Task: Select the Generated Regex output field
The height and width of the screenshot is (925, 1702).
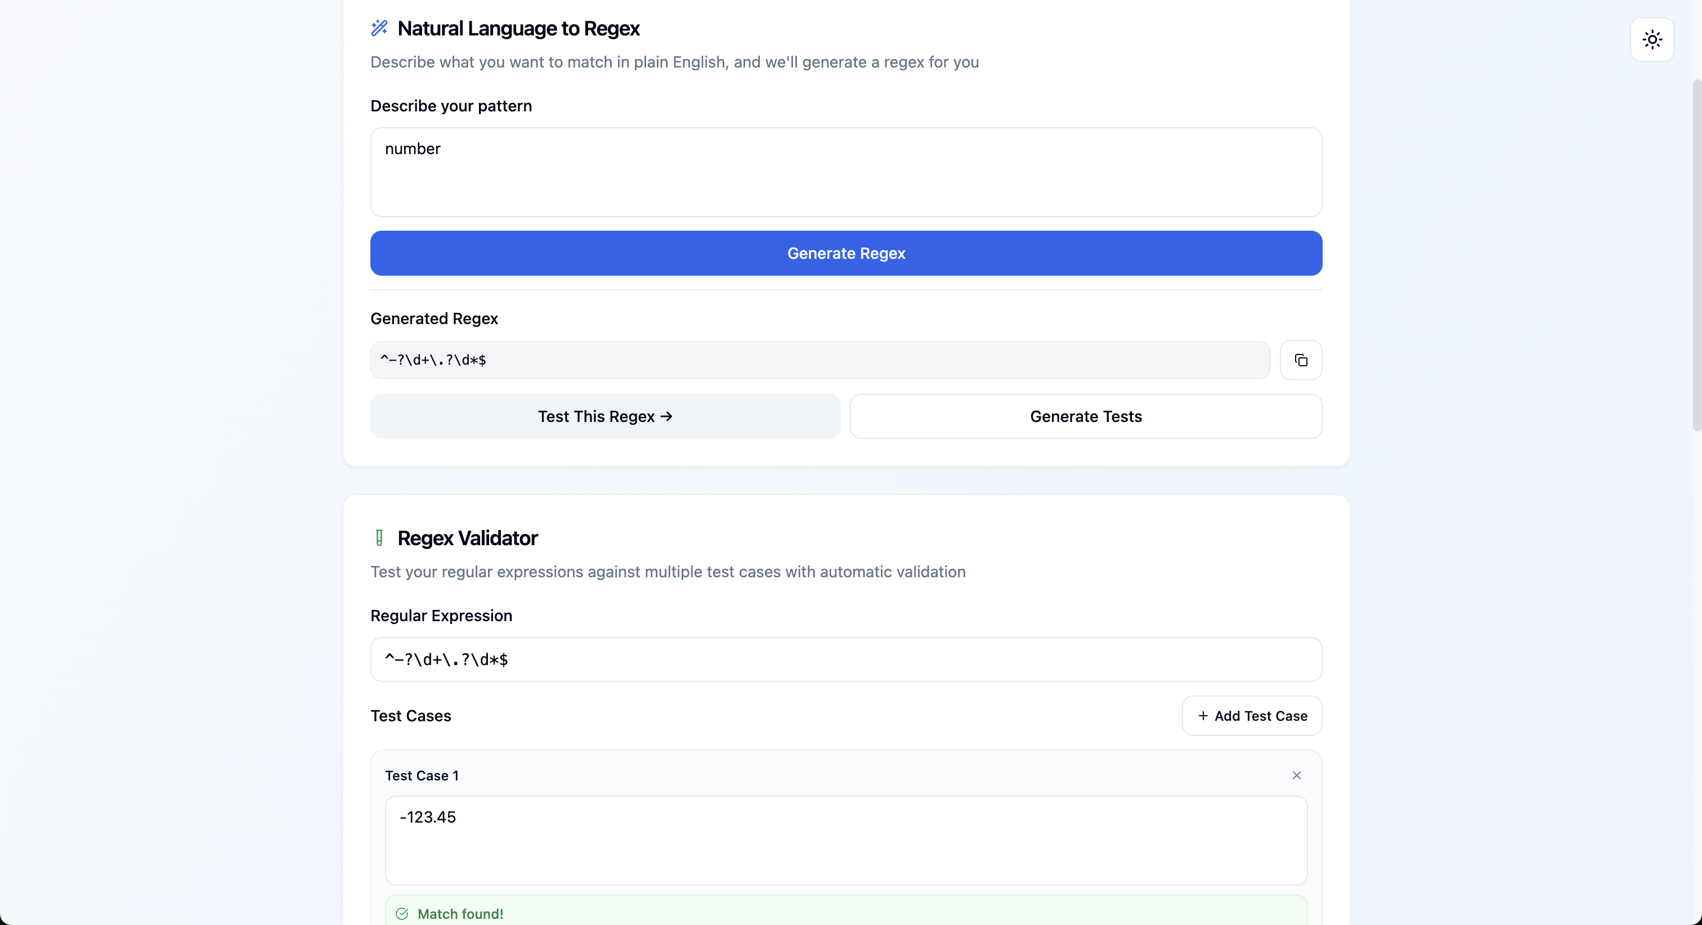Action: [819, 360]
